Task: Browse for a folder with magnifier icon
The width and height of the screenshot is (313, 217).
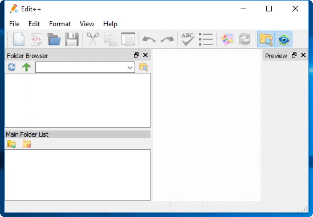Action: (x=144, y=67)
